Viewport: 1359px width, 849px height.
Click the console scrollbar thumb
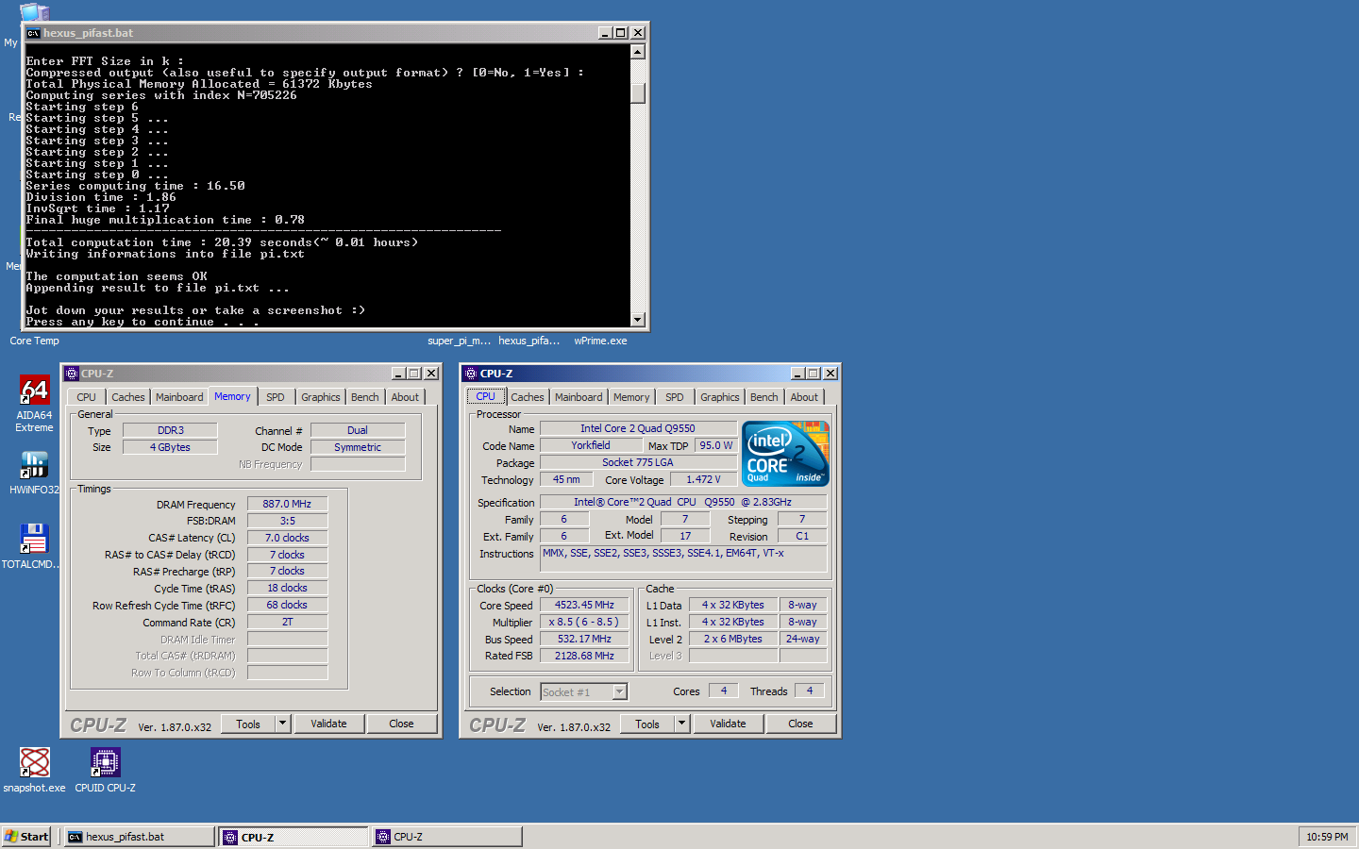coord(638,93)
